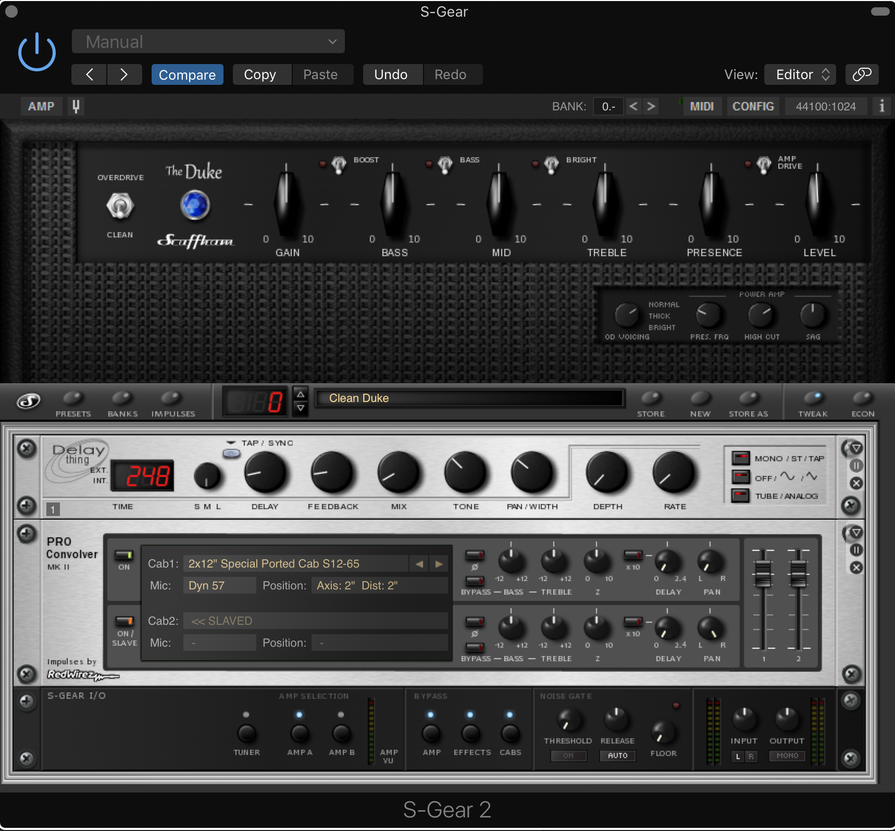Open the Pro Convolver module menu triangle

point(856,532)
